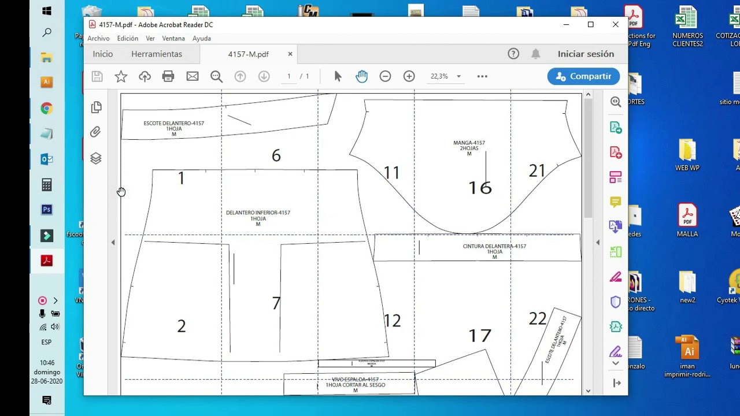The image size is (740, 416).
Task: Open layers panel icon
Action: 96,158
